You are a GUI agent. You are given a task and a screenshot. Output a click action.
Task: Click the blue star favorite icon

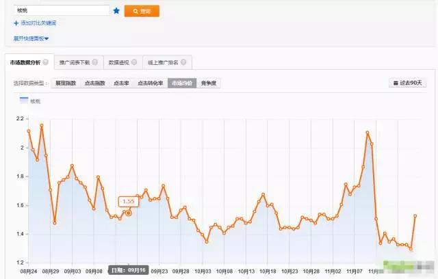pos(116,11)
